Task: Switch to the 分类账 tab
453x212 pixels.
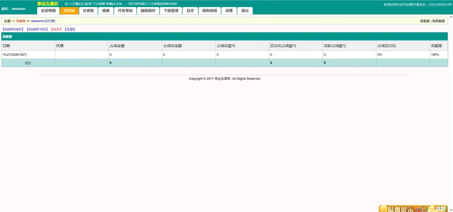Action: coord(88,11)
